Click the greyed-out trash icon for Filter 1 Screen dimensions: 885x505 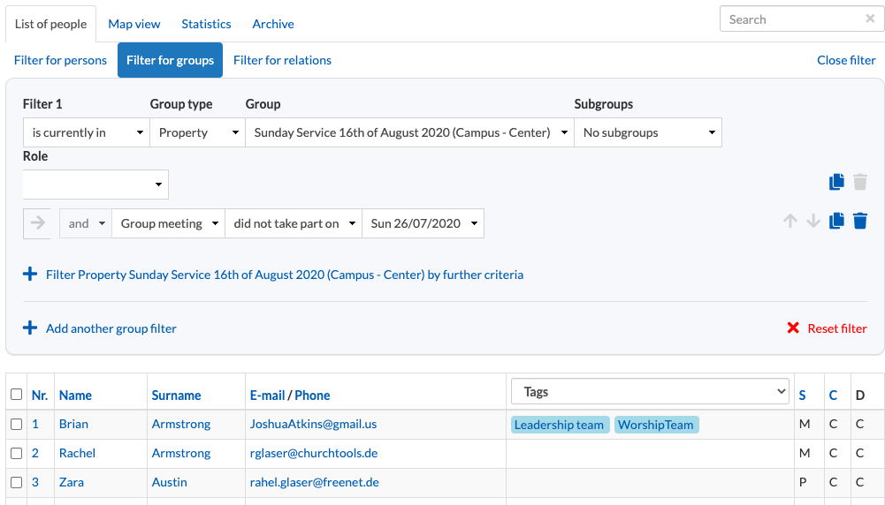pyautogui.click(x=860, y=182)
